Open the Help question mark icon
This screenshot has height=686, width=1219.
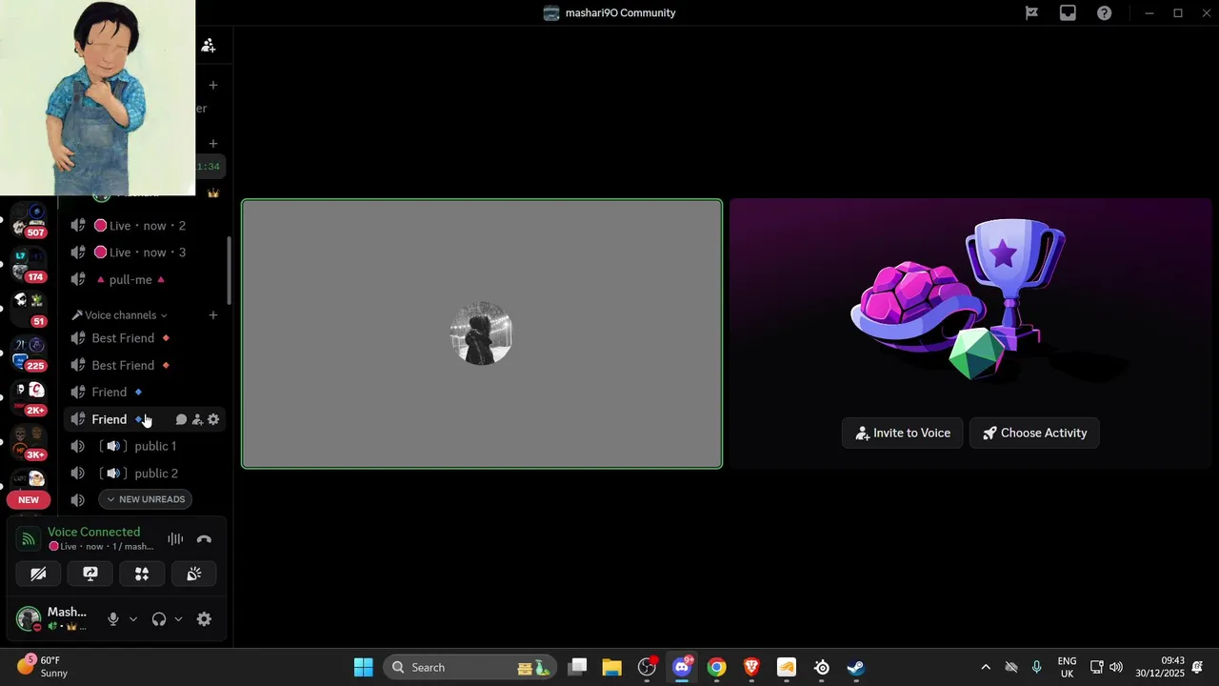tap(1104, 13)
